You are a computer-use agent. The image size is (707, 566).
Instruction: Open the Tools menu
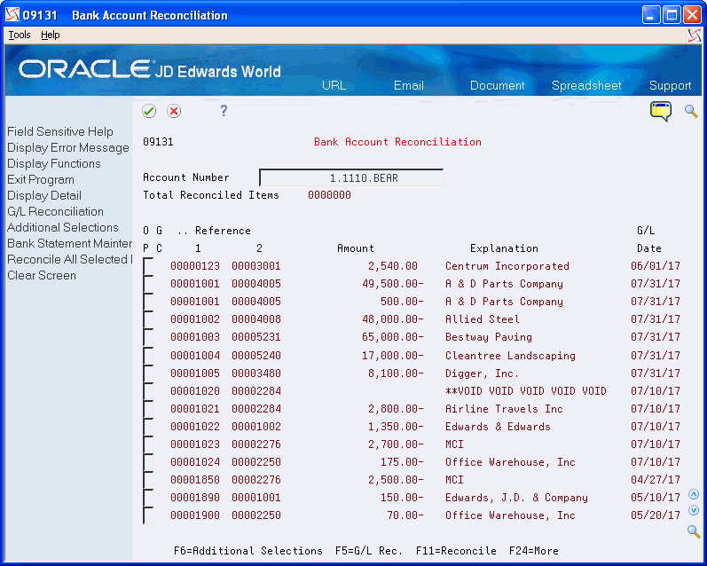(20, 35)
